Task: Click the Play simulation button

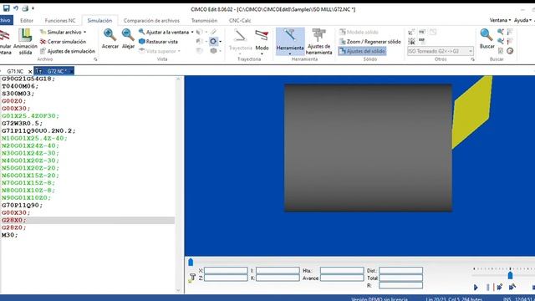Action: [476, 288]
